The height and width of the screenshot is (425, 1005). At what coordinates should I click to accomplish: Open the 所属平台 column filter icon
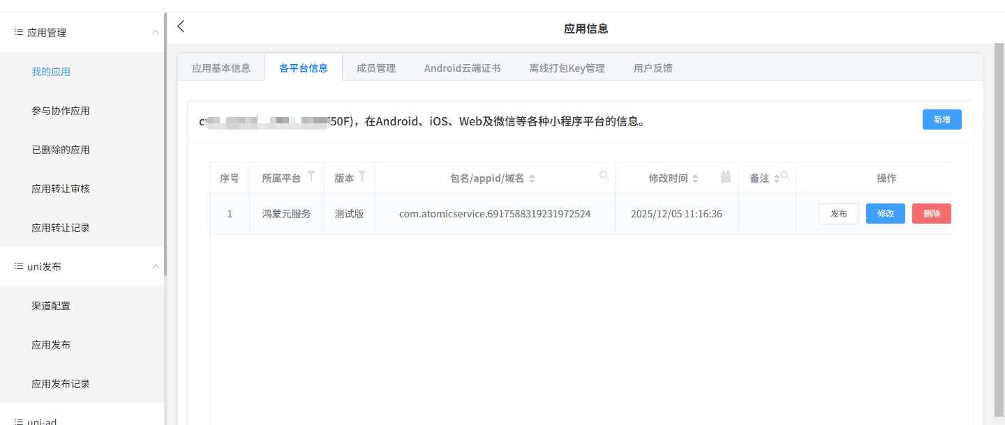(x=311, y=177)
